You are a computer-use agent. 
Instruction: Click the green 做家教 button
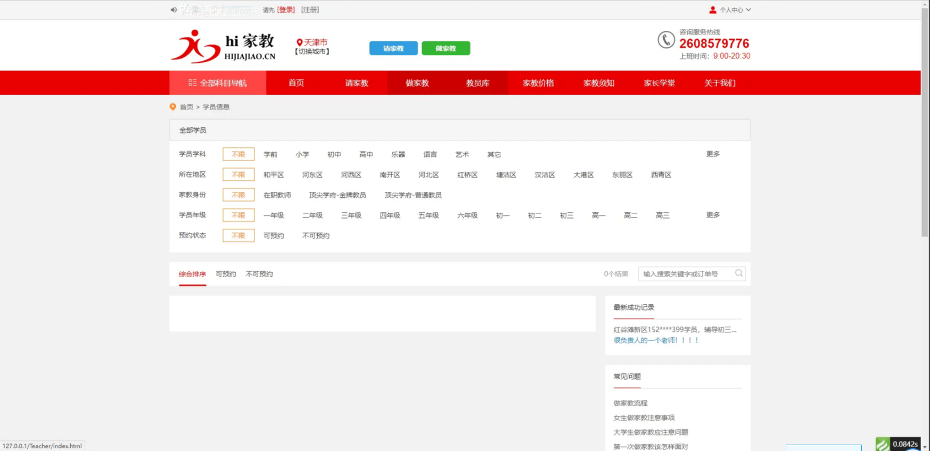pyautogui.click(x=446, y=48)
